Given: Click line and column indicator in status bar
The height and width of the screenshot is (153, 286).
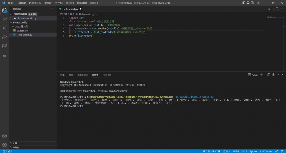Looking at the screenshot, I should (212, 151).
